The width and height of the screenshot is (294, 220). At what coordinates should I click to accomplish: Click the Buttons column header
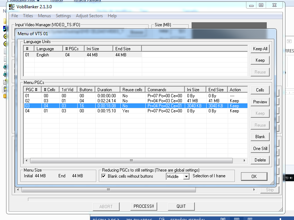86,90
